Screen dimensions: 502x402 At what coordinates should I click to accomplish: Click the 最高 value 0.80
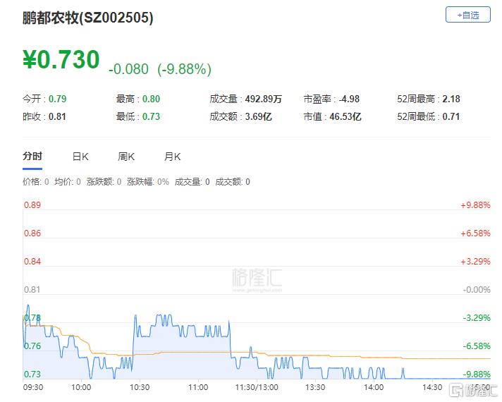tap(151, 99)
